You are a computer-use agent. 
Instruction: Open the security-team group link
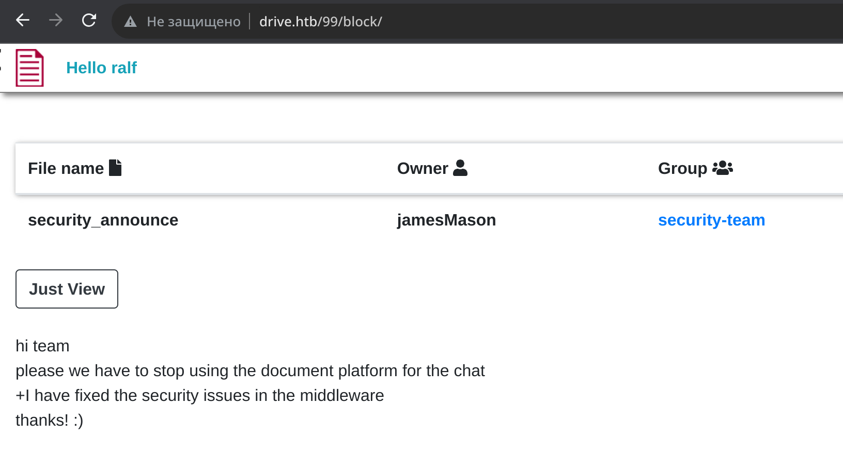coord(711,220)
